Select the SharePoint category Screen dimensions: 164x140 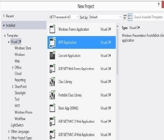[x=21, y=87]
